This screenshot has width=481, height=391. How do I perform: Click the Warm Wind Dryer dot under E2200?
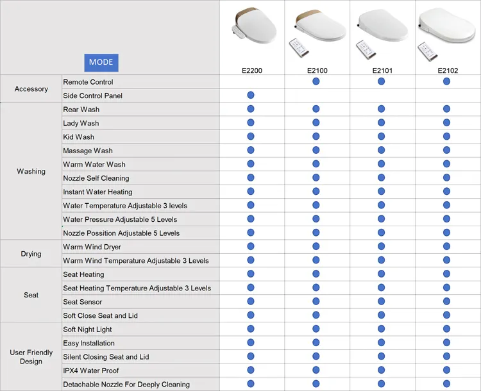(251, 247)
